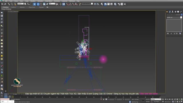Click Remove modifier trash icon
Image resolution: width=183 pixels, height=103 pixels.
tap(177, 33)
